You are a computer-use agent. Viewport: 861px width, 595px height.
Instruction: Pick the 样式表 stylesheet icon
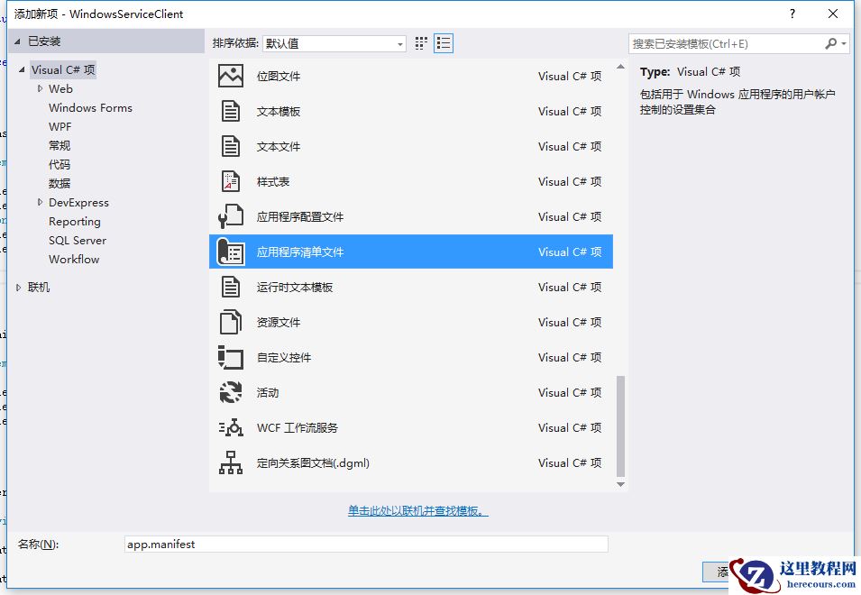(231, 182)
